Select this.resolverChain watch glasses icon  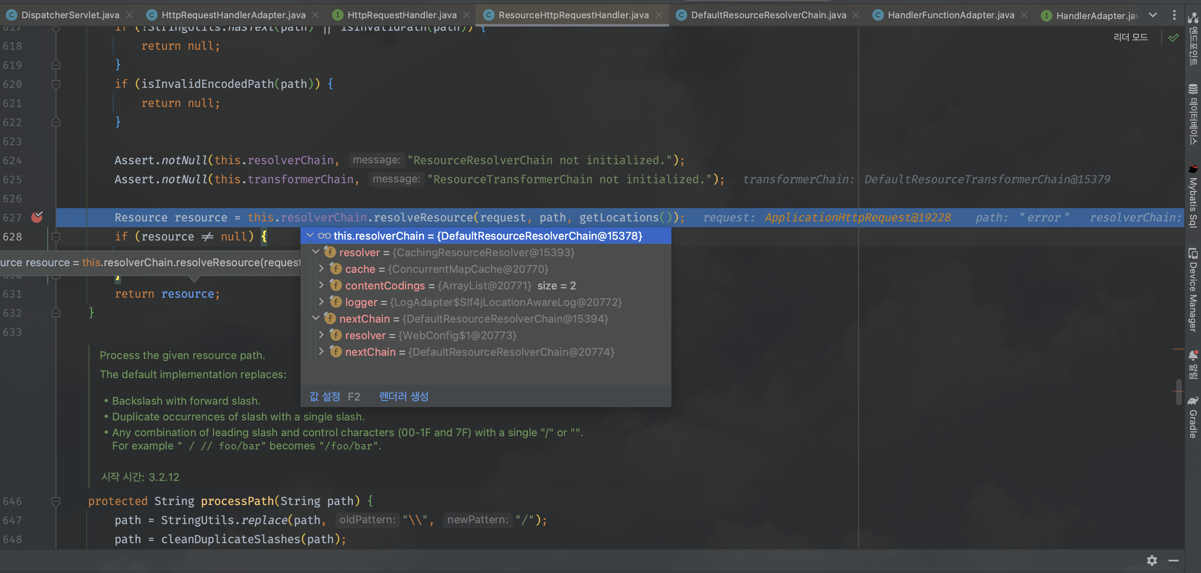click(324, 236)
